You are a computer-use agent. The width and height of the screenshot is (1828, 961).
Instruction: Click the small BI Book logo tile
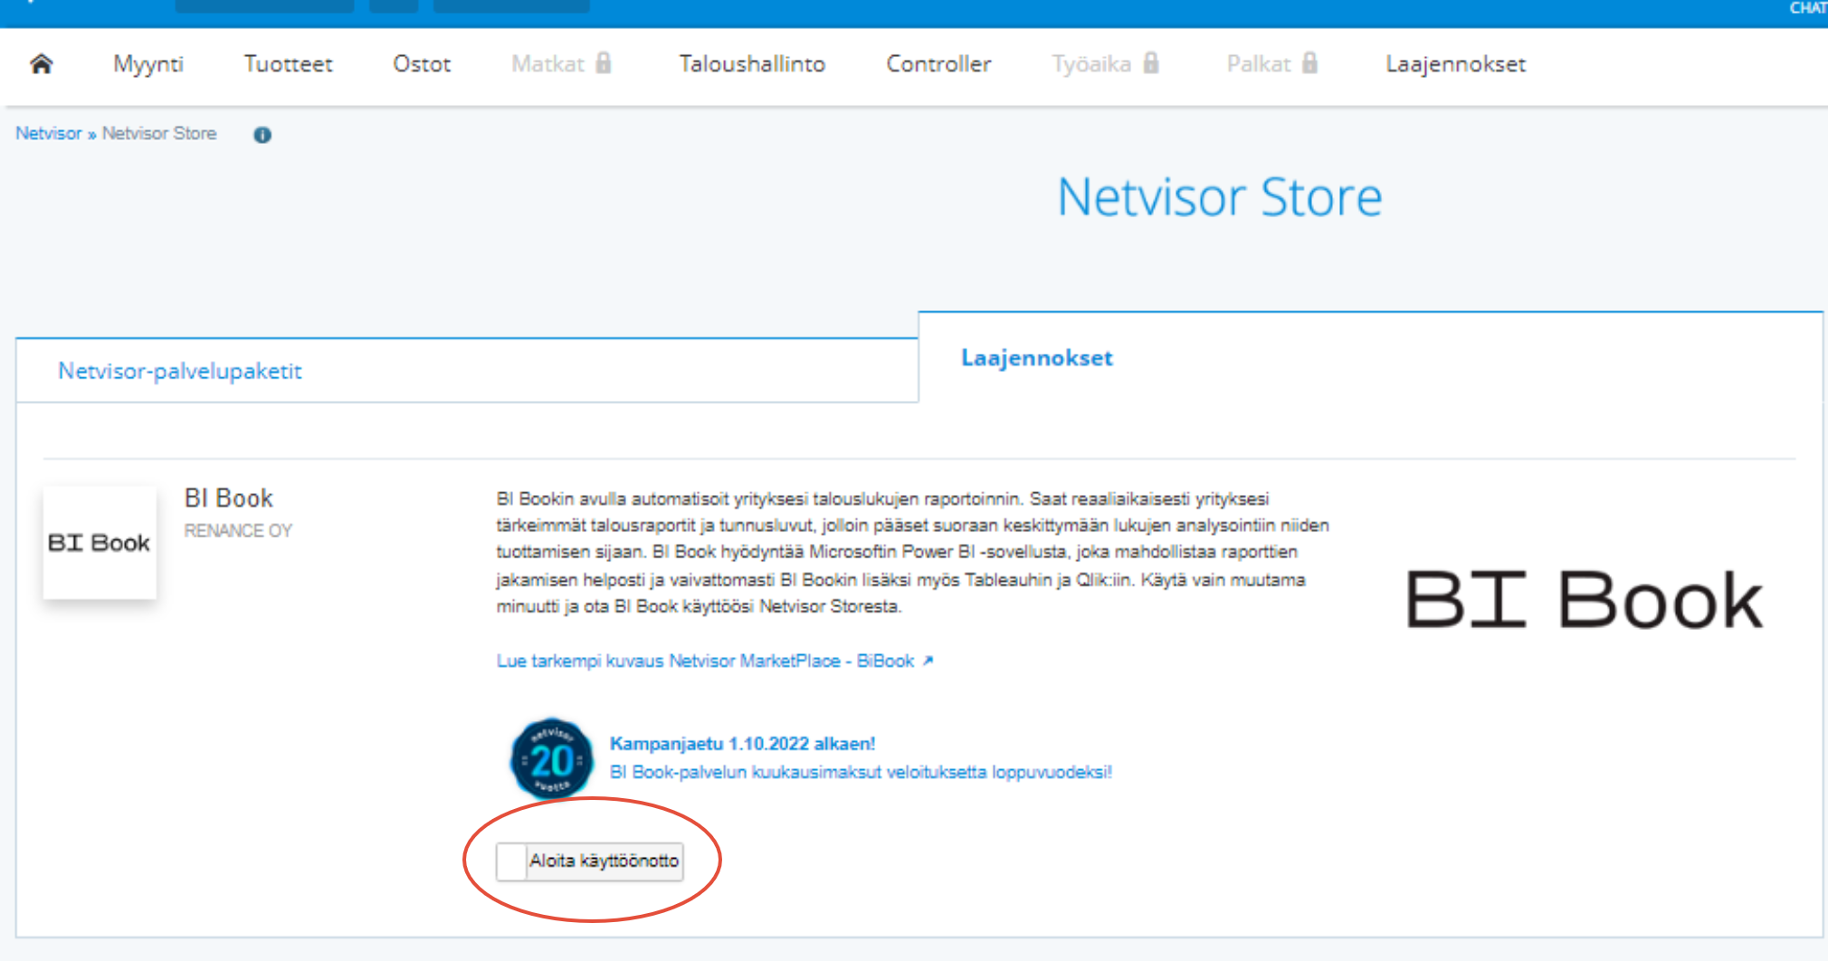100,543
